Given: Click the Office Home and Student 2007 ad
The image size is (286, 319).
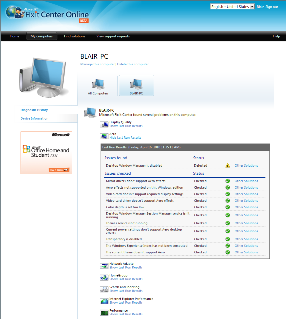Looking at the screenshot, I should tap(46, 153).
